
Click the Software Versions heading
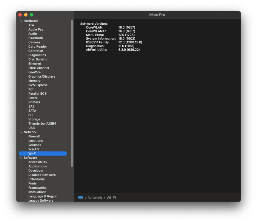click(94, 24)
